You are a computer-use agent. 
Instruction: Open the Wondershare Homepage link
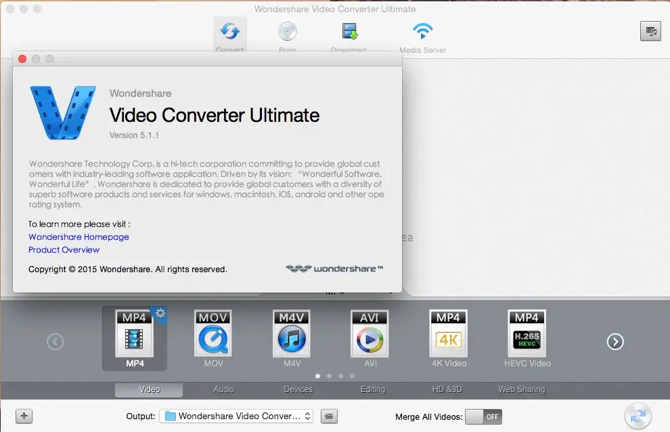79,237
